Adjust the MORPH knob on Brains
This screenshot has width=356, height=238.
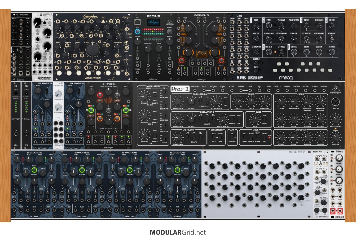pyautogui.click(x=170, y=42)
